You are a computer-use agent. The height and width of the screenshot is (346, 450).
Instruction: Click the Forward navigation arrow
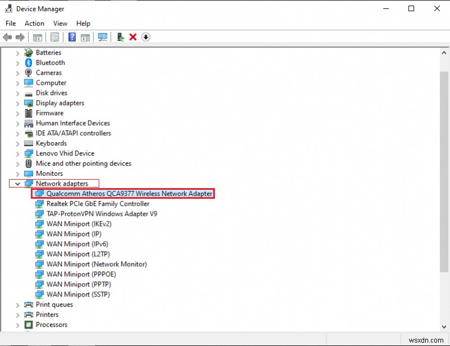tap(20, 37)
